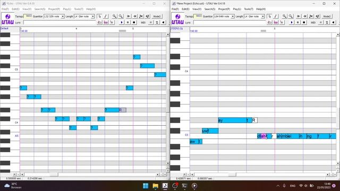Open the Windows Start menu
Image resolution: width=340 pixels, height=191 pixels.
(146, 186)
